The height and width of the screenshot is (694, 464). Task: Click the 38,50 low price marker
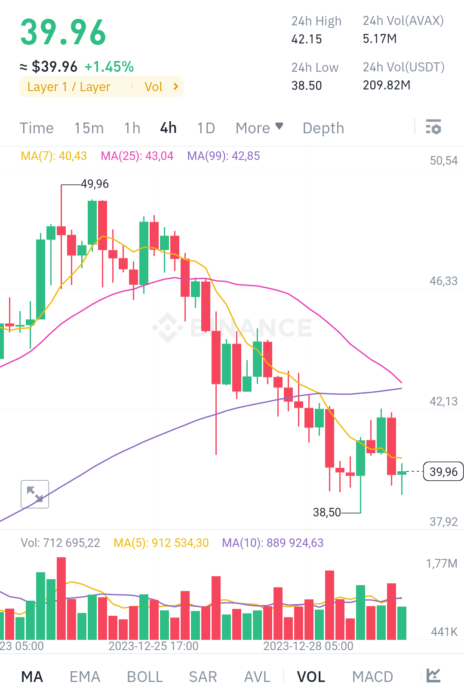327,512
